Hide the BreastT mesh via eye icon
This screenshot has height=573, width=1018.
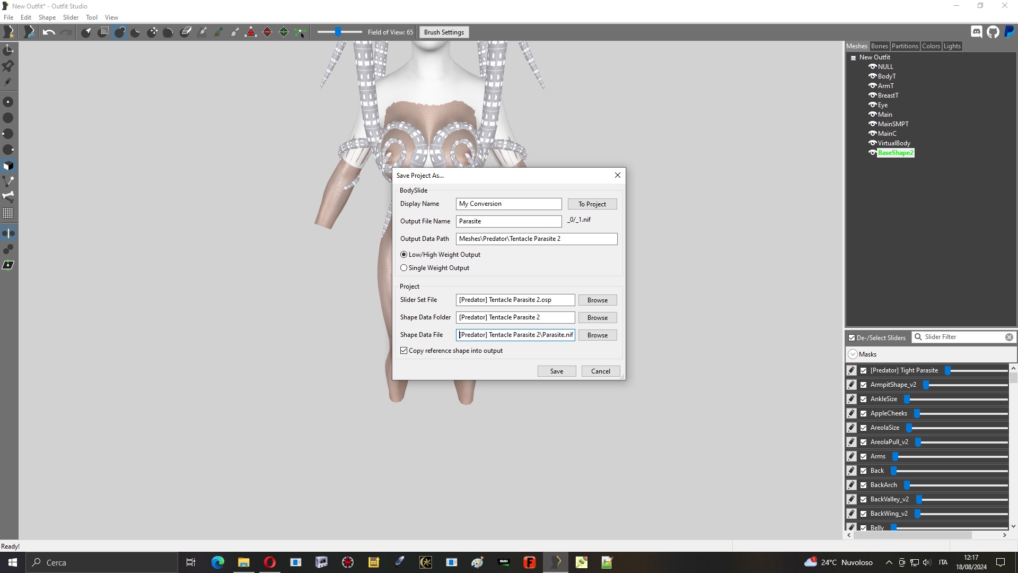872,95
